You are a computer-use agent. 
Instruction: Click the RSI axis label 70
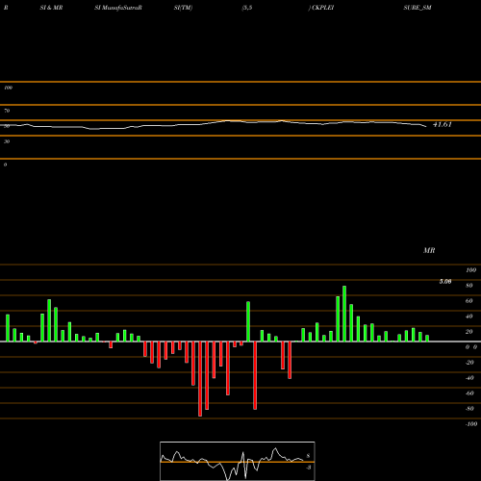click(x=7, y=111)
